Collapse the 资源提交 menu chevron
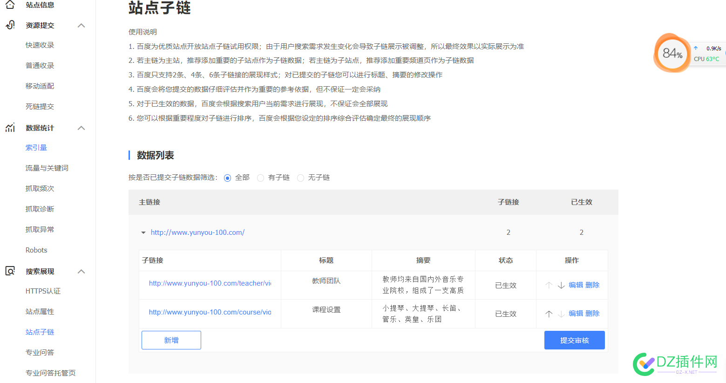 coord(81,25)
